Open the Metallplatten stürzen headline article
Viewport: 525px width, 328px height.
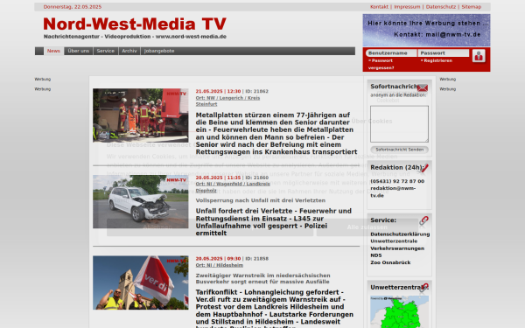(x=276, y=134)
